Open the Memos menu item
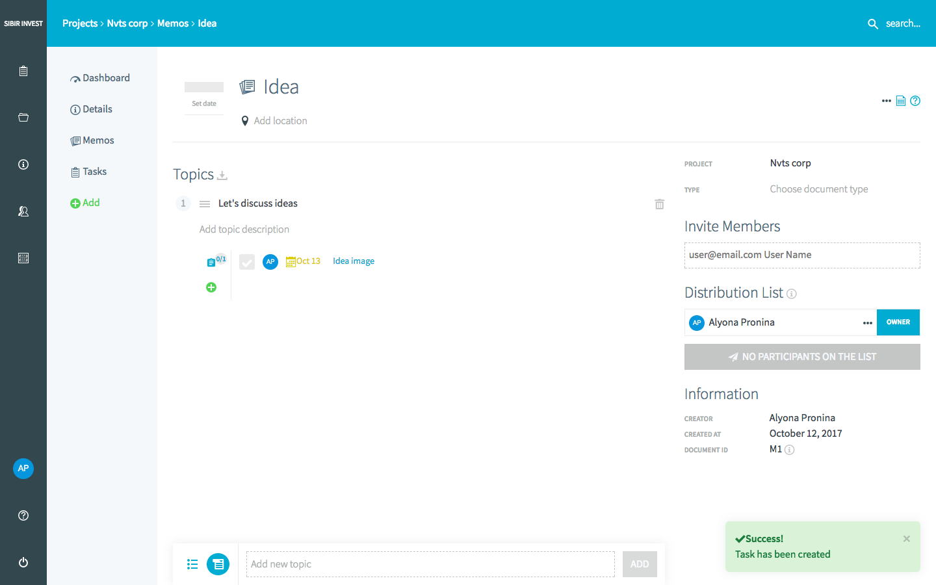936x585 pixels. pyautogui.click(x=92, y=140)
